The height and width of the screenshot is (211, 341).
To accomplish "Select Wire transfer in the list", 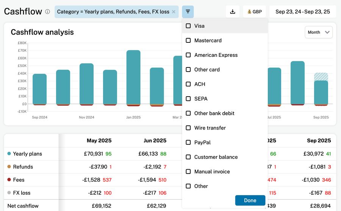I will click(188, 128).
